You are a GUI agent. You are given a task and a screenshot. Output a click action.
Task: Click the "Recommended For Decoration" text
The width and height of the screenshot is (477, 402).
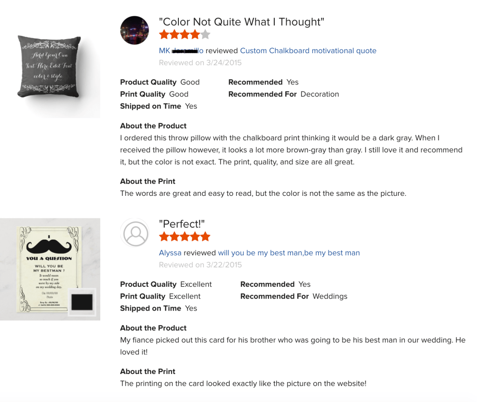click(x=283, y=94)
